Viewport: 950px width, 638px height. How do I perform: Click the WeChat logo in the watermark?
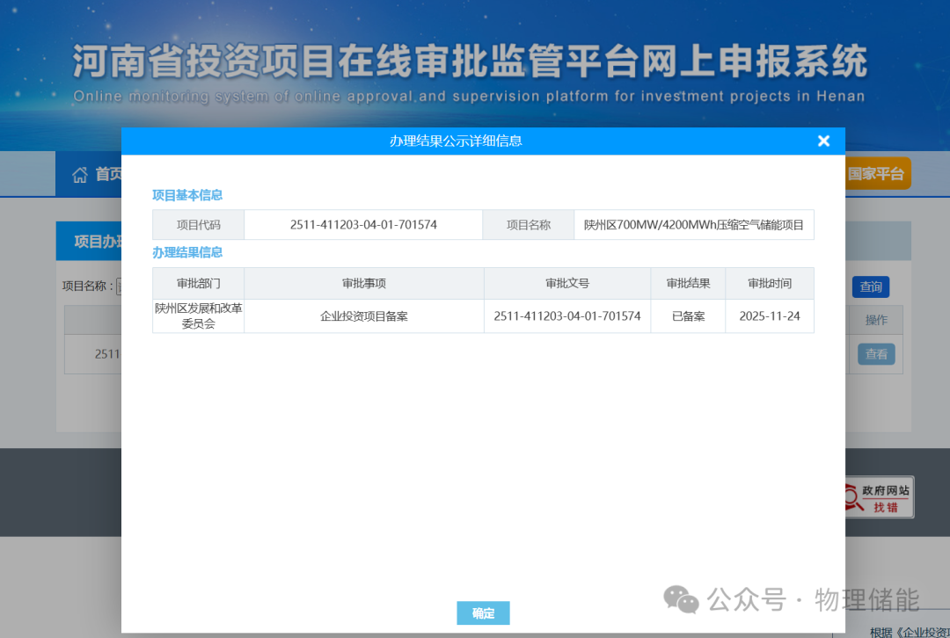click(x=682, y=599)
